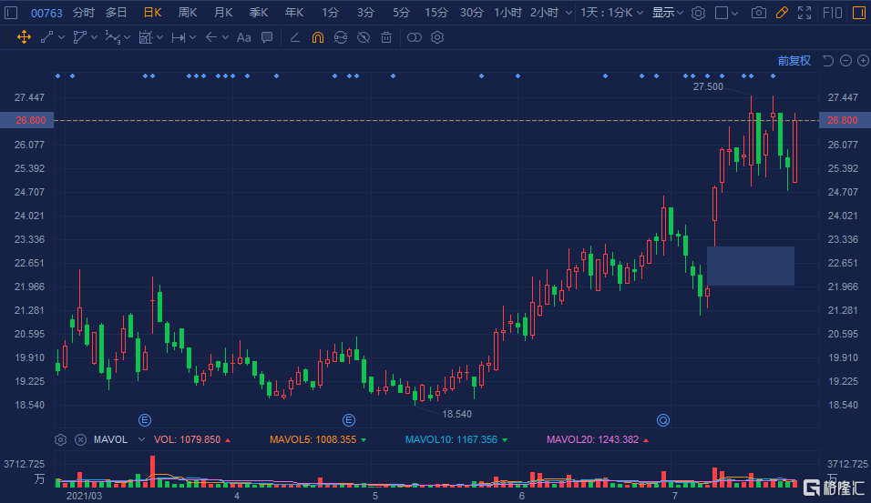Image resolution: width=871 pixels, height=503 pixels.
Task: Click the layout square icon
Action: point(722,13)
